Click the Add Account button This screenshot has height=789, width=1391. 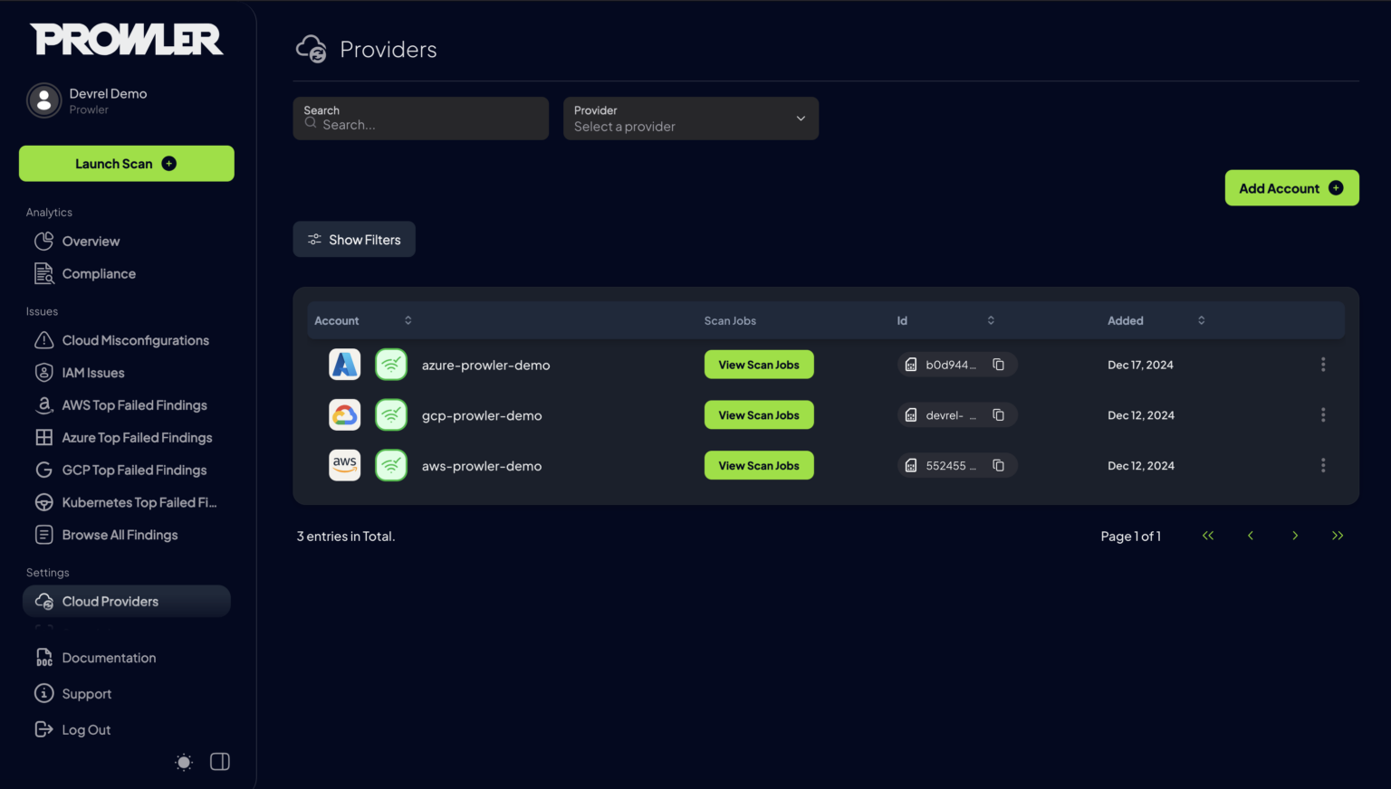[x=1290, y=188]
